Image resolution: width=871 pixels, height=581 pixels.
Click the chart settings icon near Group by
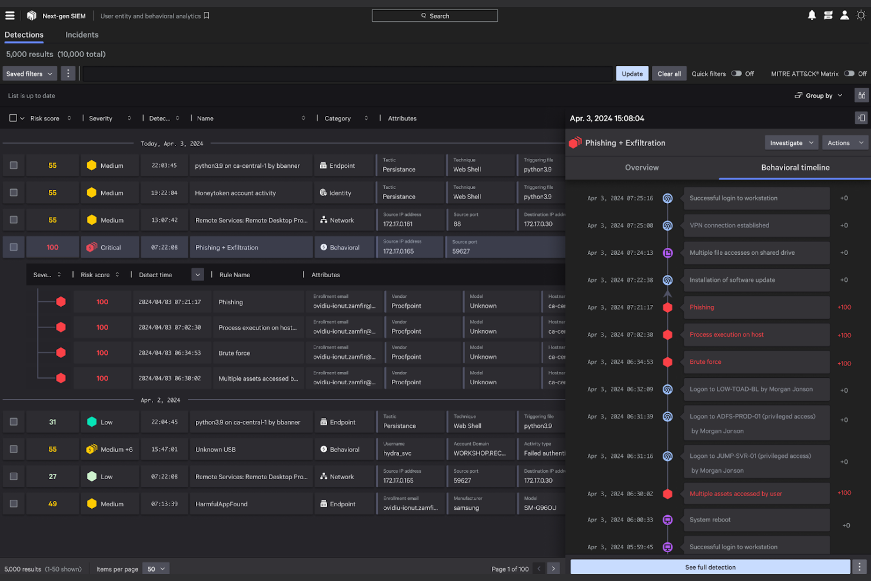click(862, 95)
